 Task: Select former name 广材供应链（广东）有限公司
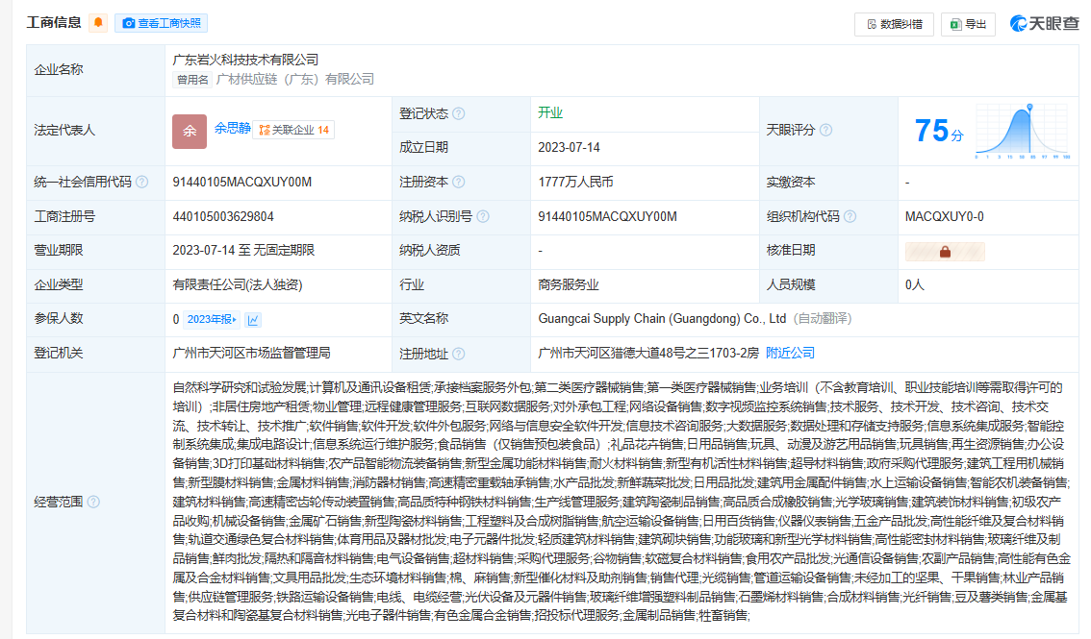click(x=295, y=79)
